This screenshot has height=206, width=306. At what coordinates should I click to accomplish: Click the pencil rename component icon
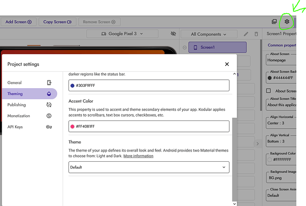coord(246,34)
